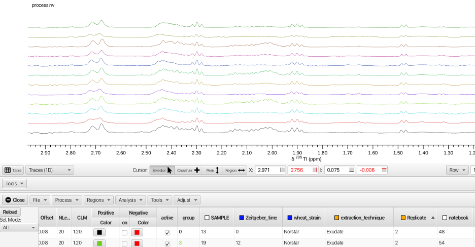This screenshot has height=247, width=475.
Task: Toggle the SAMPLE column header checkbox
Action: point(207,218)
